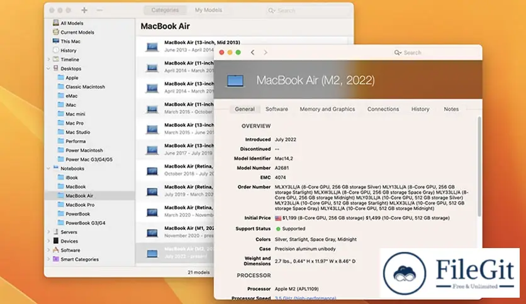This screenshot has width=526, height=304.
Task: Click the Smart Categories icon
Action: click(x=56, y=259)
